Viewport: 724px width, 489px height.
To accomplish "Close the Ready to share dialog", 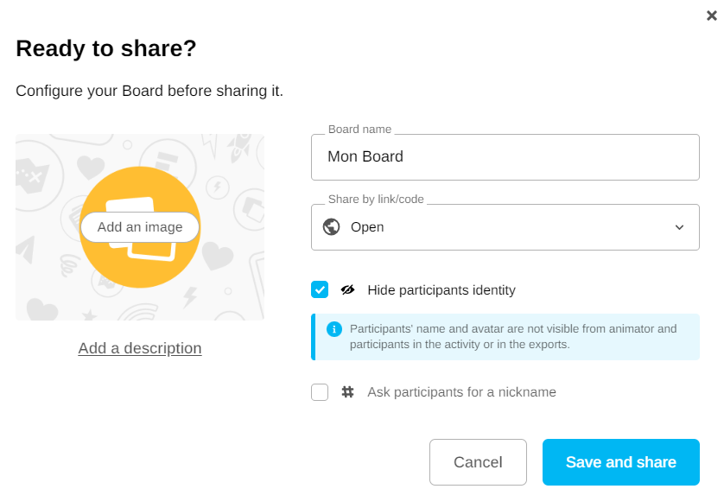I will click(712, 16).
